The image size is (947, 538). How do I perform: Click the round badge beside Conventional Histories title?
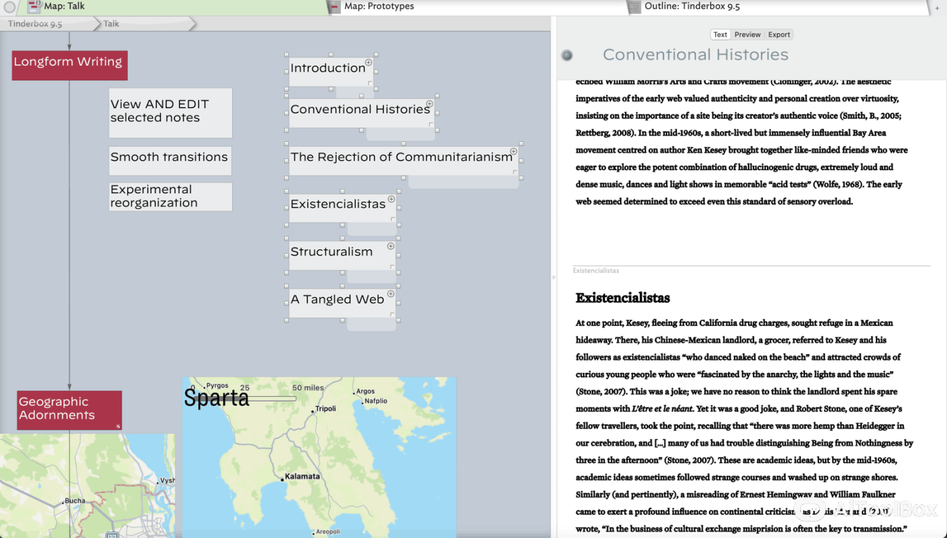click(x=567, y=55)
